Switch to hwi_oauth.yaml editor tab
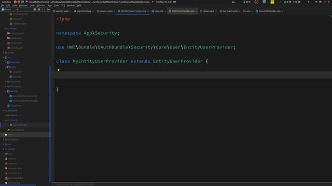 pyautogui.click(x=230, y=11)
